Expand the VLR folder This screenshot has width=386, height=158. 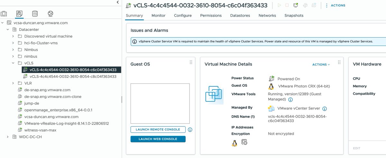pyautogui.click(x=13, y=83)
